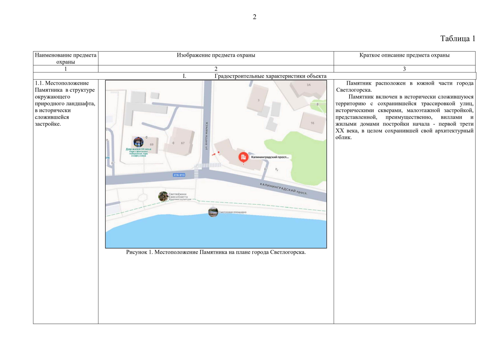Click the Roman numeral 'I.' section marker
The height and width of the screenshot is (351, 496).
[x=184, y=76]
